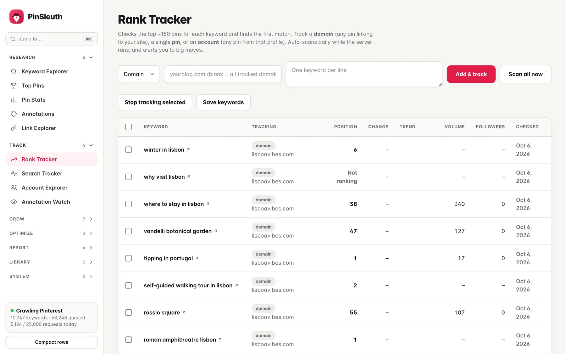This screenshot has height=354, width=566.
Task: Click the Annotations tag icon
Action: tap(14, 114)
